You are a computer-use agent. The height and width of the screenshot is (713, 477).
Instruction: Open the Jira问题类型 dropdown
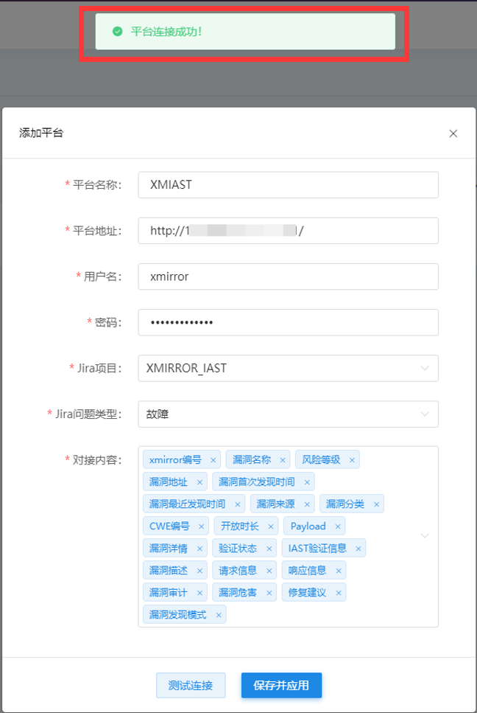(425, 414)
